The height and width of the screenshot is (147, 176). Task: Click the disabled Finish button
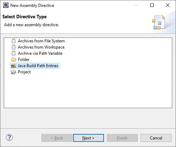[122, 138]
